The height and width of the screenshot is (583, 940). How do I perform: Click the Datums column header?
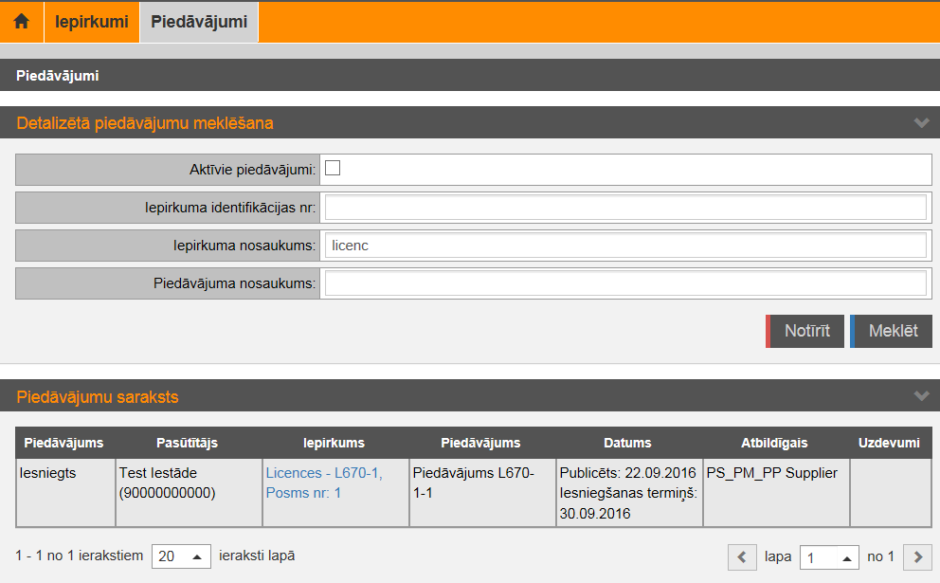pos(627,443)
